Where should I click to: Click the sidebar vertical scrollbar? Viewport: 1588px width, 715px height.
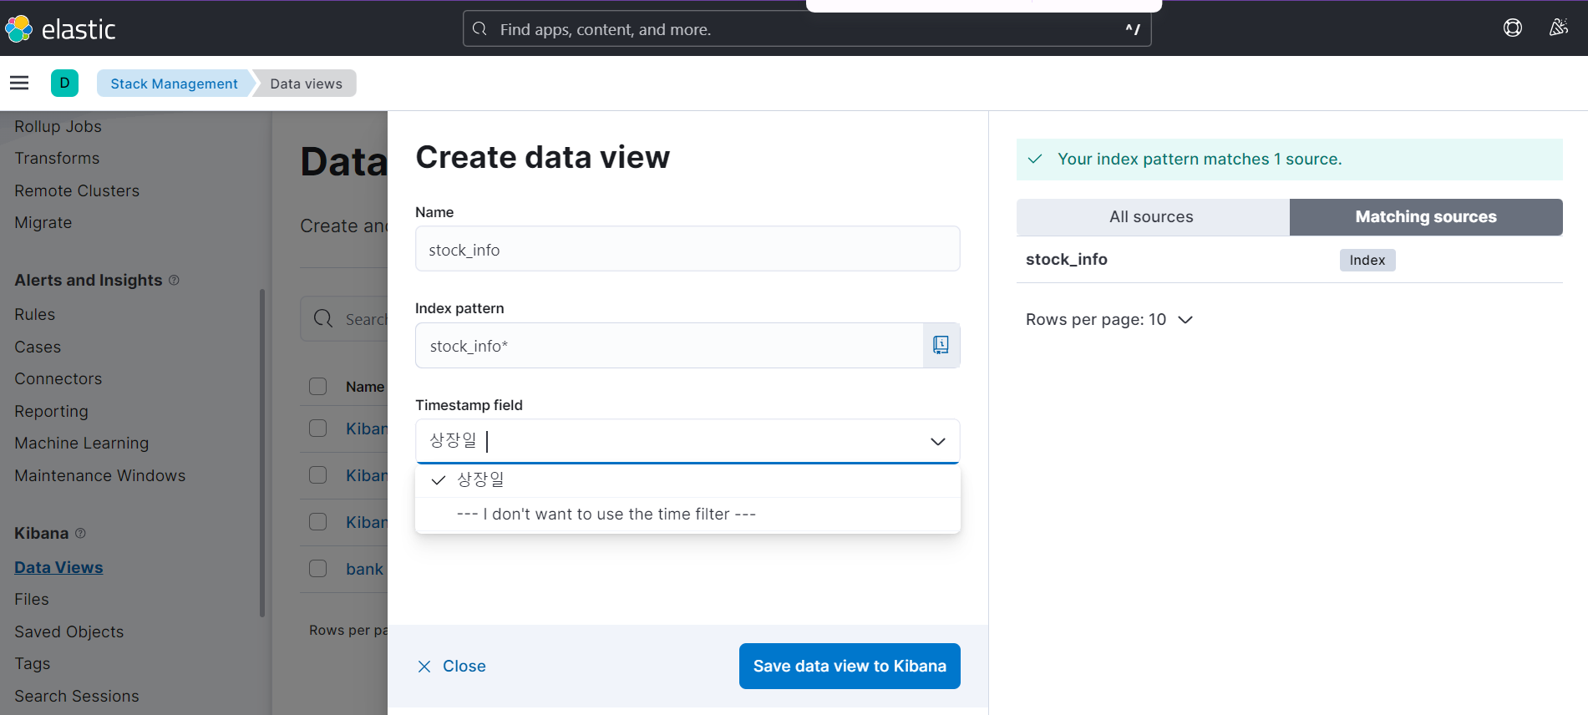coord(262,453)
